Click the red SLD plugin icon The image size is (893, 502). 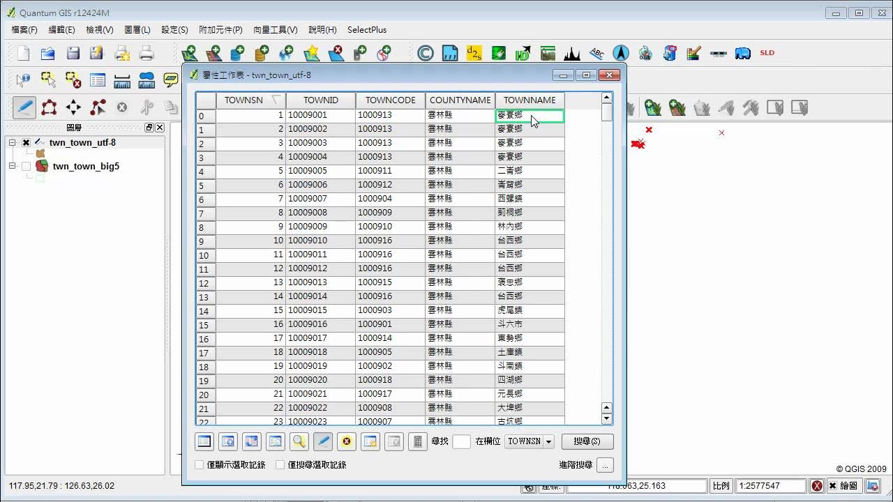(767, 53)
